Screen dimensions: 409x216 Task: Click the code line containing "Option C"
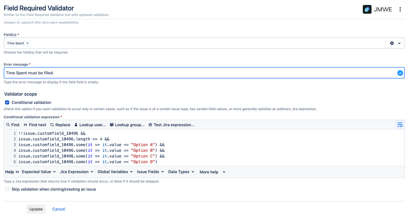click(91, 156)
